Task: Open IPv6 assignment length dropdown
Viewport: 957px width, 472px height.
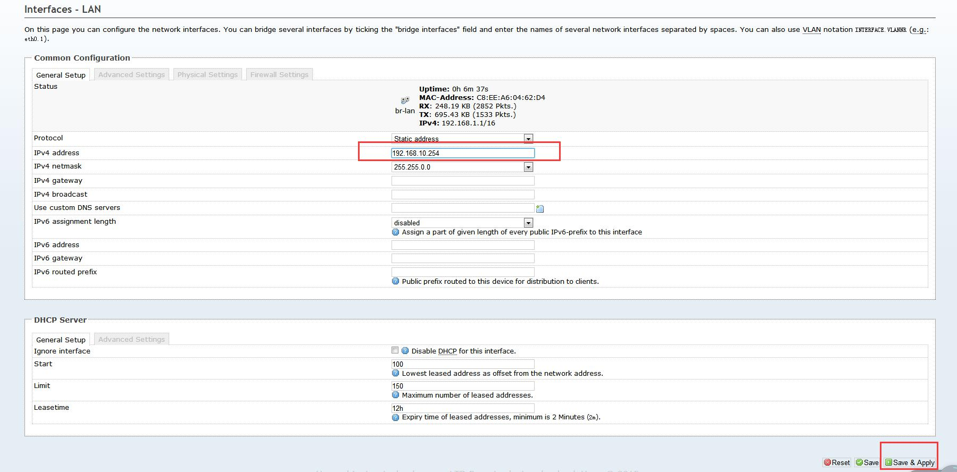Action: tap(462, 223)
